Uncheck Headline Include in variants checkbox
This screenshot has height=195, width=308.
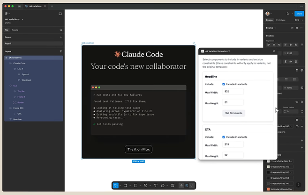tap(224, 84)
